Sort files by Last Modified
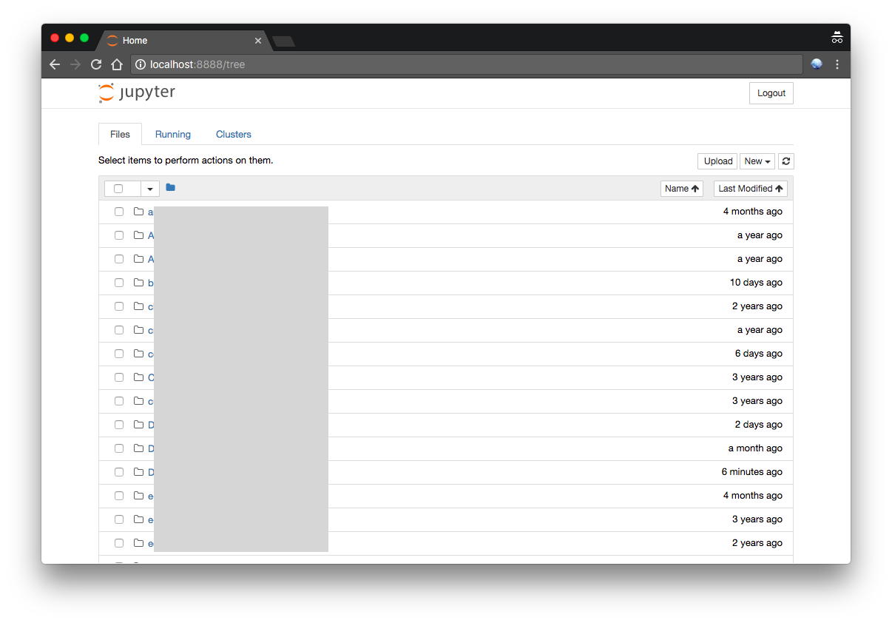This screenshot has height=623, width=892. coord(750,189)
